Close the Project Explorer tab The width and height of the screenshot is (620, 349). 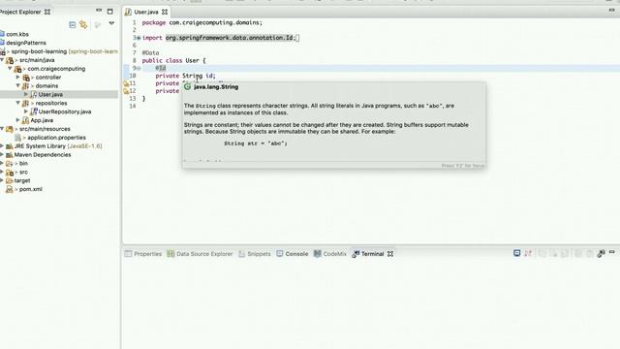click(x=47, y=12)
